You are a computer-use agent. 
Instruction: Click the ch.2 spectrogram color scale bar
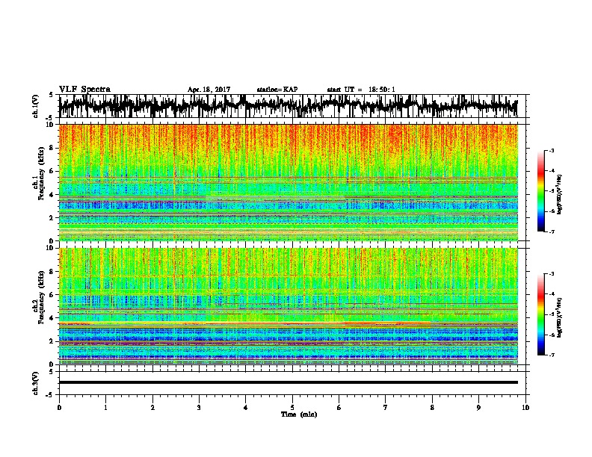click(x=540, y=314)
